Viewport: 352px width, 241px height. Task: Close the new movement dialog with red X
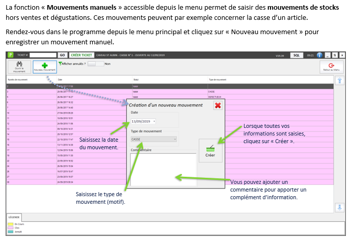[218, 105]
